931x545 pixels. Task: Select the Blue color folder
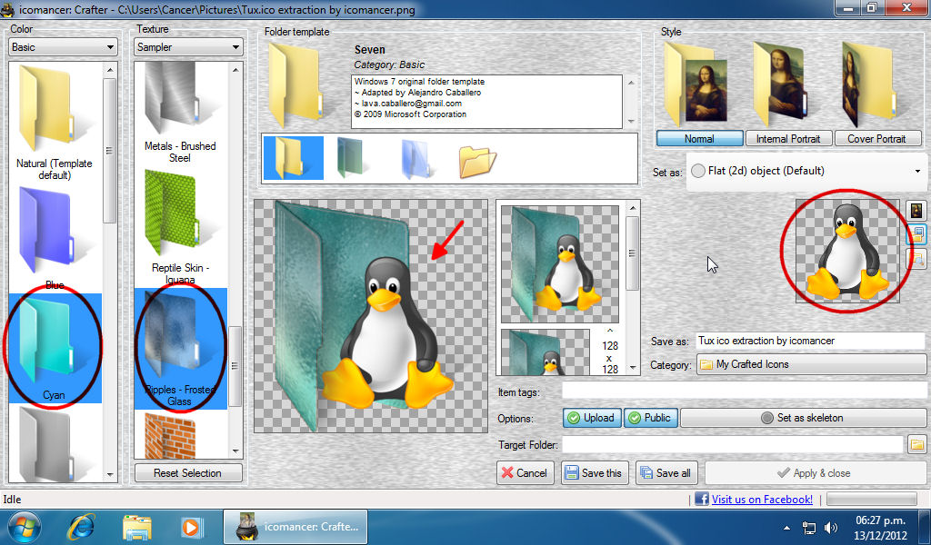click(x=55, y=236)
